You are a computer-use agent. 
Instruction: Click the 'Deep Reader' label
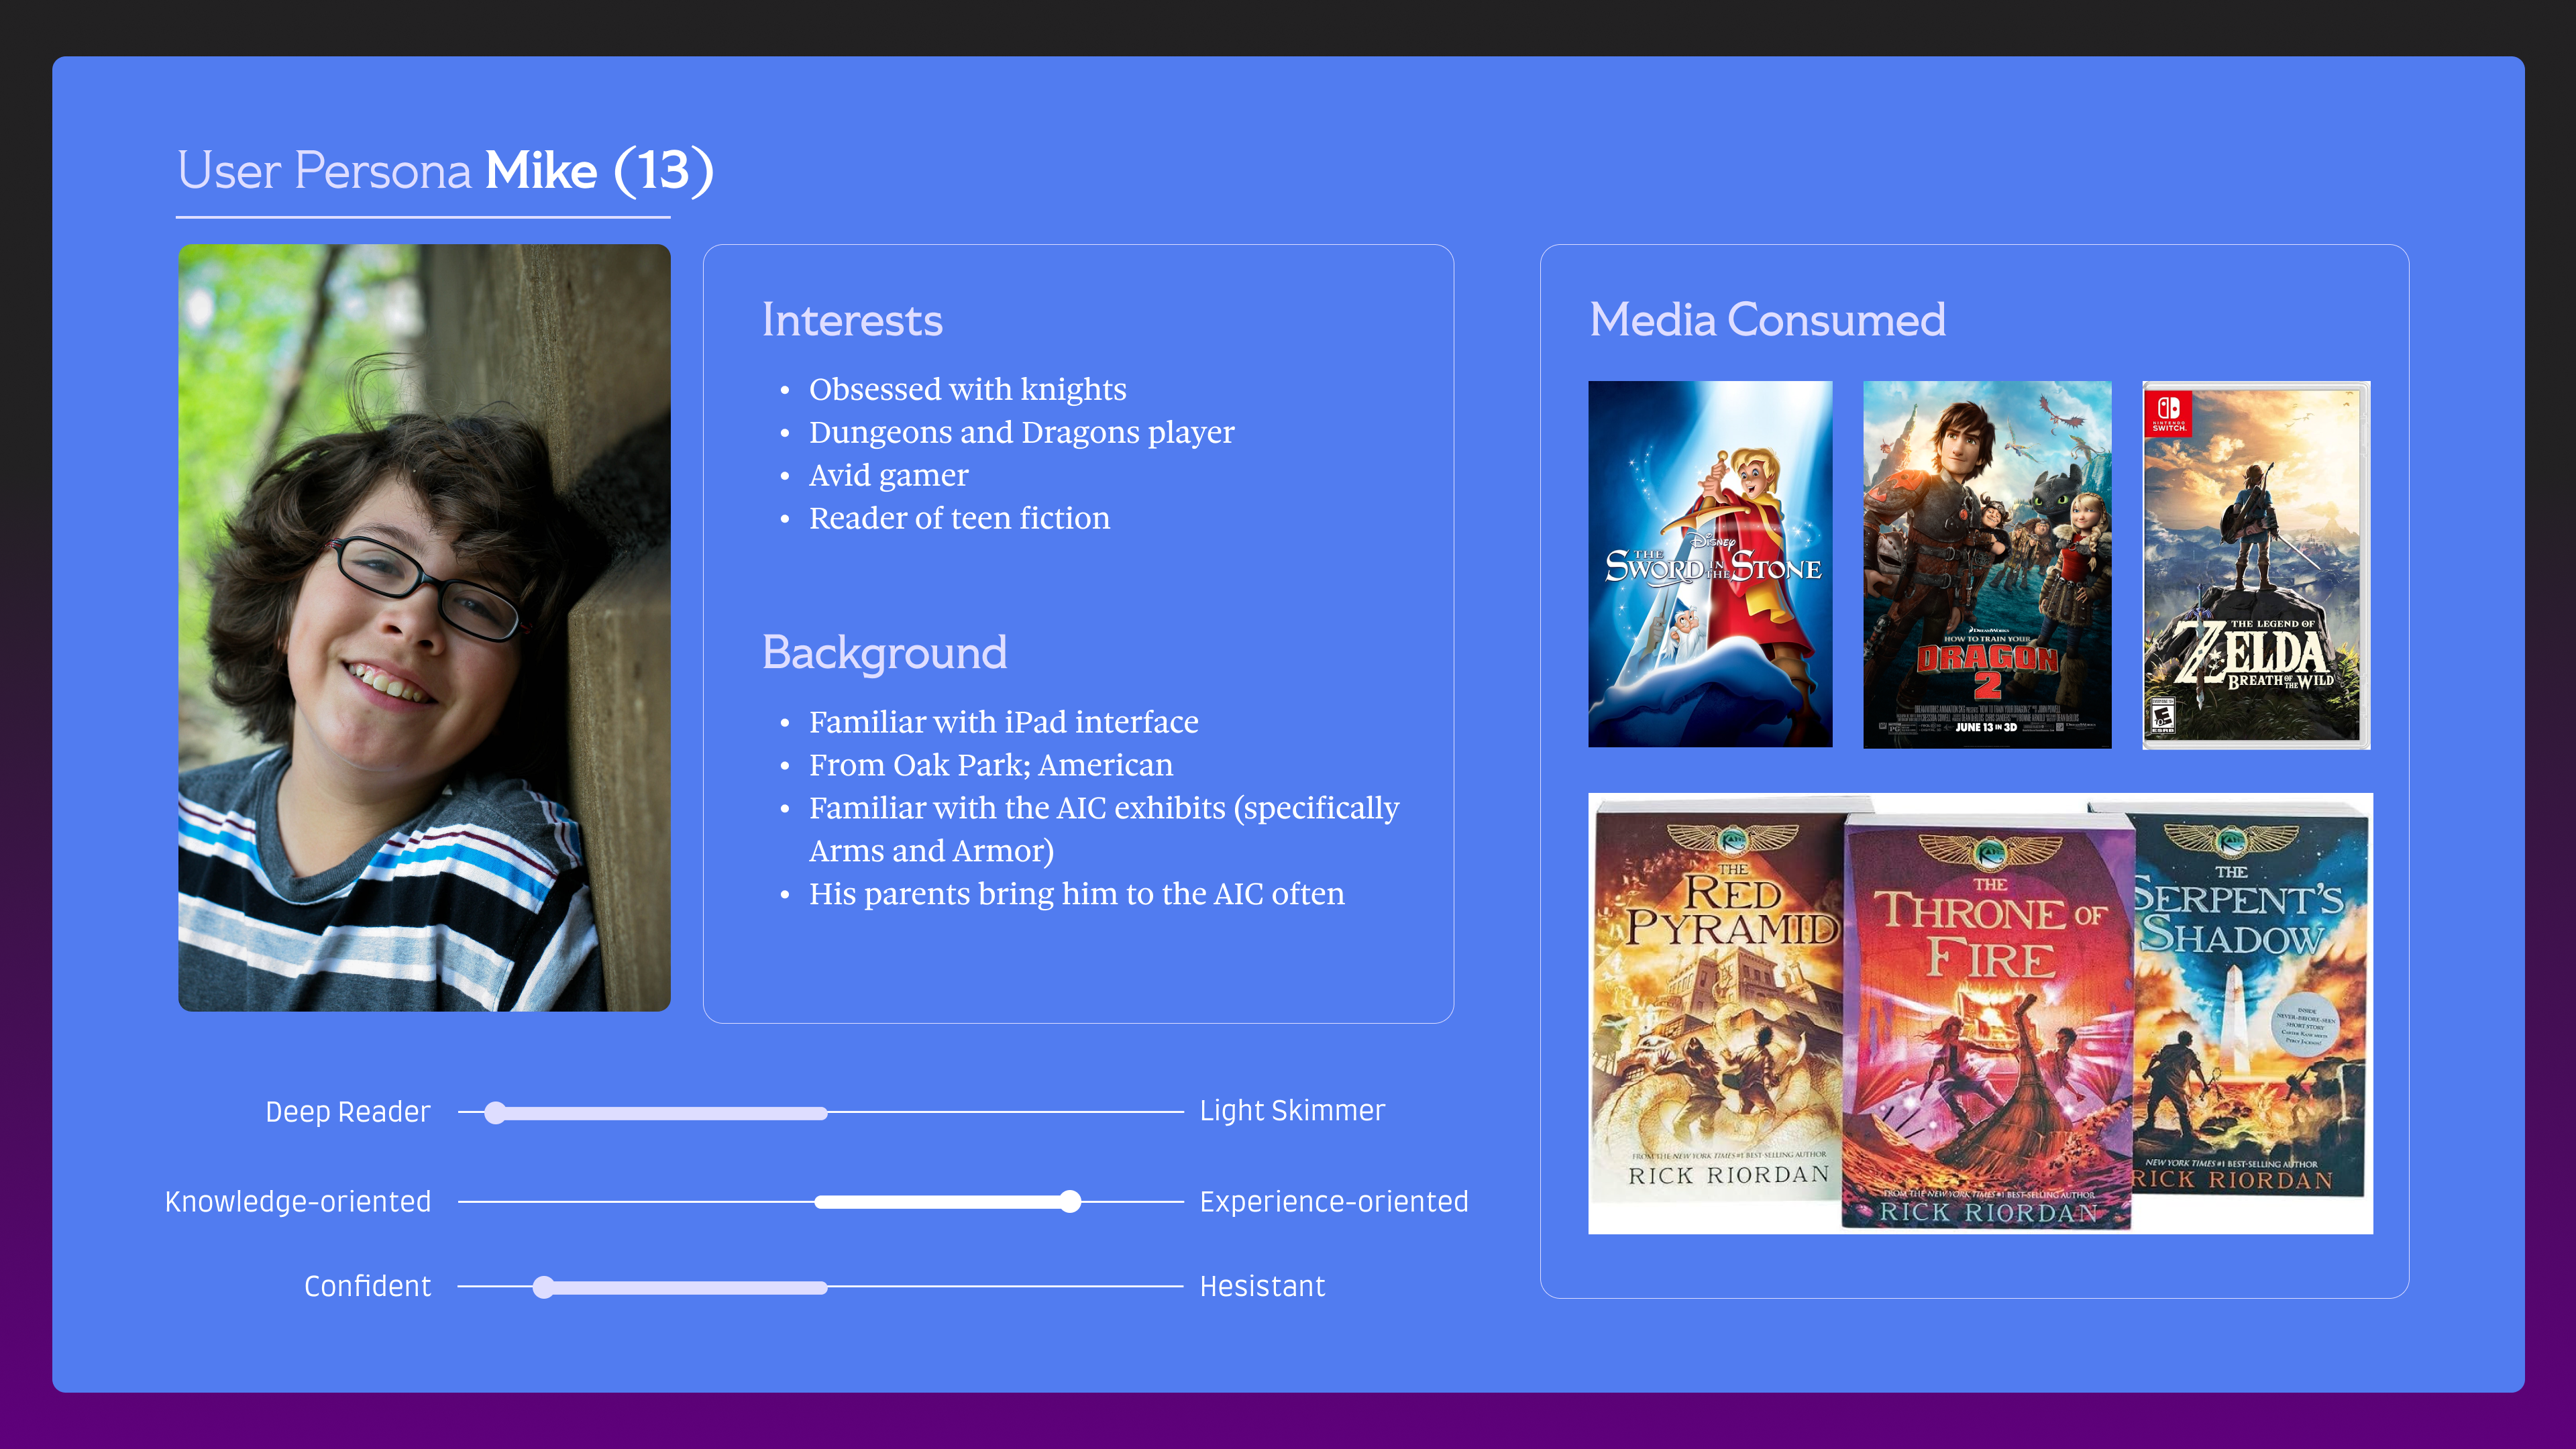coord(347,1112)
